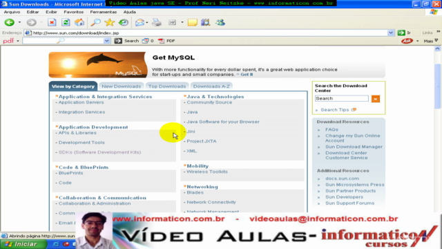Print the page with printer icon
This screenshot has height=249, width=442.
click(x=157, y=22)
